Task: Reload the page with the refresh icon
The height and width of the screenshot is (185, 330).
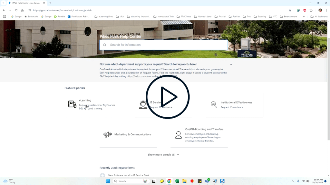Action: coord(16,10)
